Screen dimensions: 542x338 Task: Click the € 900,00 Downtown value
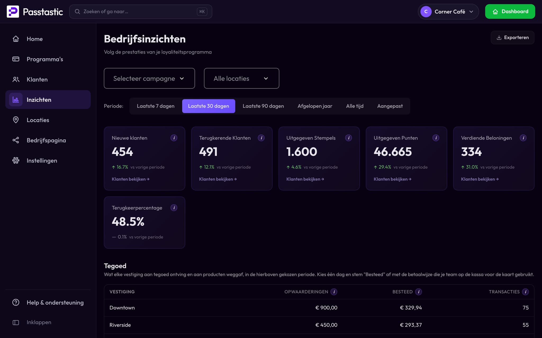pos(326,308)
